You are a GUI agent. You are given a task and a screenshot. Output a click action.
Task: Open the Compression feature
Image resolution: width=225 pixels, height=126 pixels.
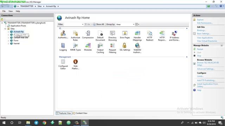point(88,35)
